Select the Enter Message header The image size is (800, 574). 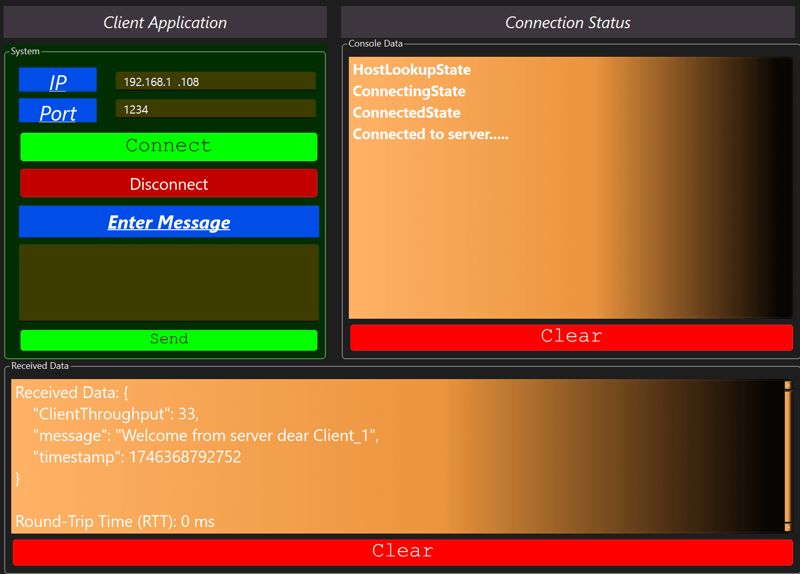(x=169, y=222)
